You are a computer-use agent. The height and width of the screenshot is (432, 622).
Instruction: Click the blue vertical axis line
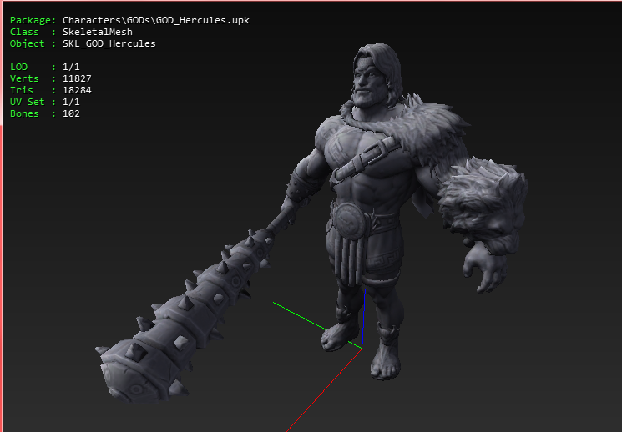pyautogui.click(x=364, y=319)
